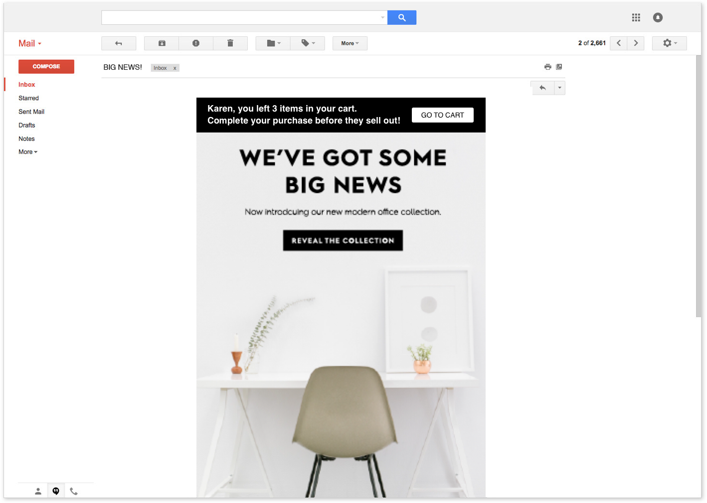
Task: Click the blue search button
Action: tap(401, 17)
